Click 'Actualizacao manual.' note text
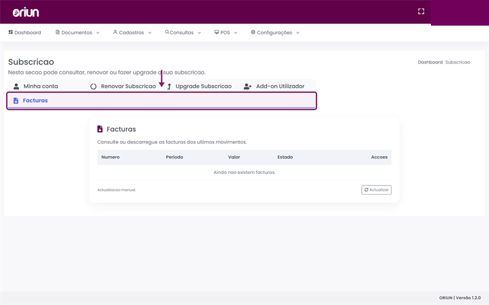Viewport: 489px width, 305px height. pyautogui.click(x=117, y=190)
